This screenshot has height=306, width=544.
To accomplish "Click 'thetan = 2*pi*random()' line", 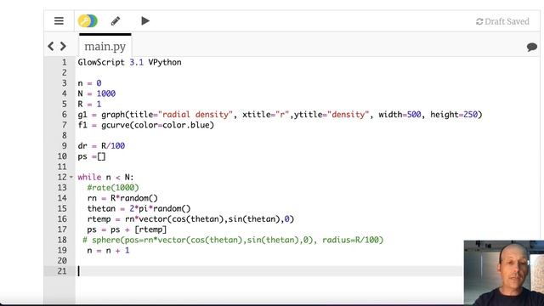I will tap(139, 208).
